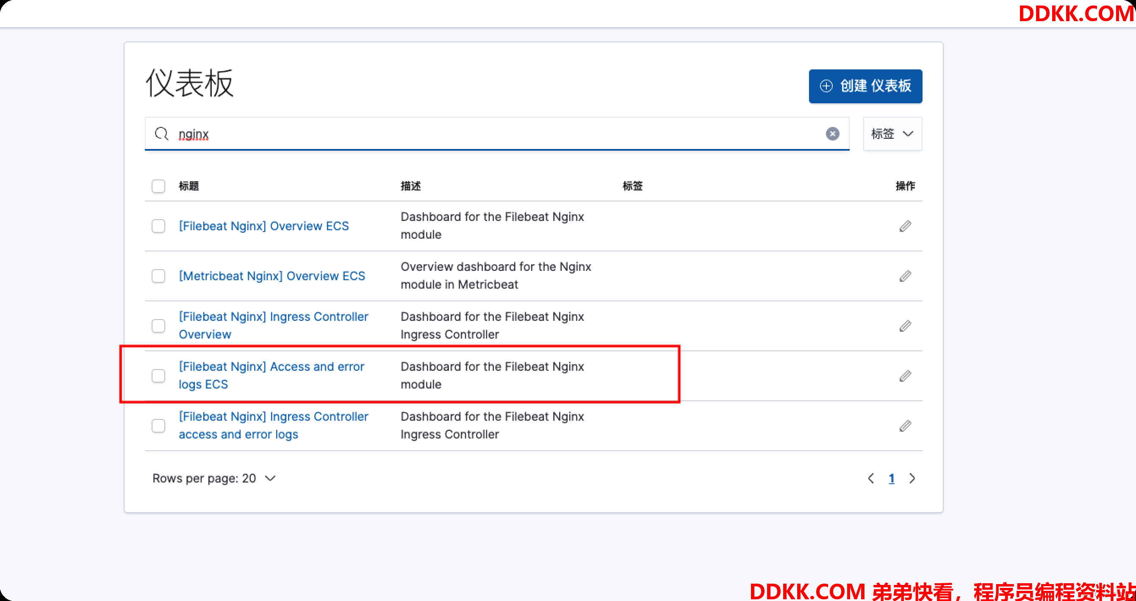Click description 'Overview dashboard for the Nginx module in Metricbeat'

click(x=496, y=276)
